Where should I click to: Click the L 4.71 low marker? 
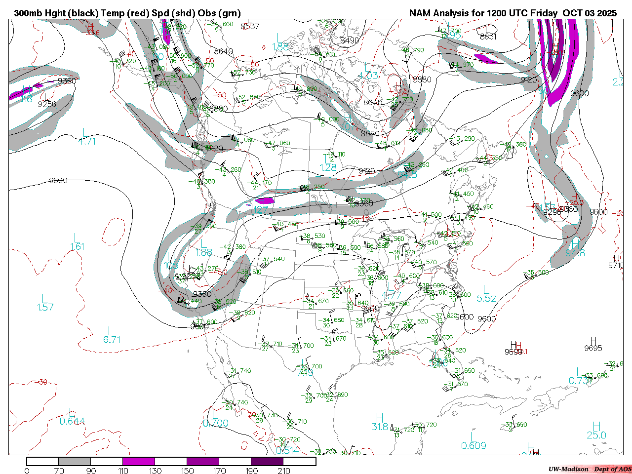(x=86, y=137)
